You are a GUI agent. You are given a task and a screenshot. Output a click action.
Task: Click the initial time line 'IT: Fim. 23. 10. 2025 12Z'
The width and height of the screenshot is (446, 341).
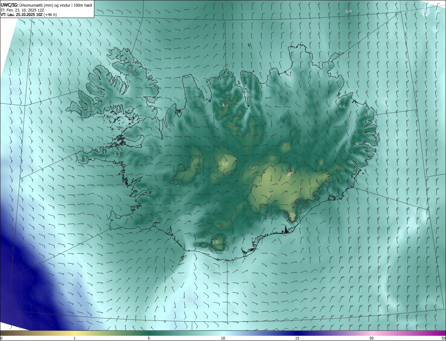[22, 10]
